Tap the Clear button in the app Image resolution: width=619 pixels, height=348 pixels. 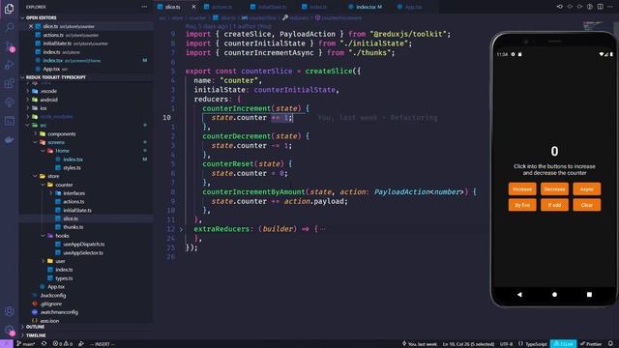coord(587,205)
